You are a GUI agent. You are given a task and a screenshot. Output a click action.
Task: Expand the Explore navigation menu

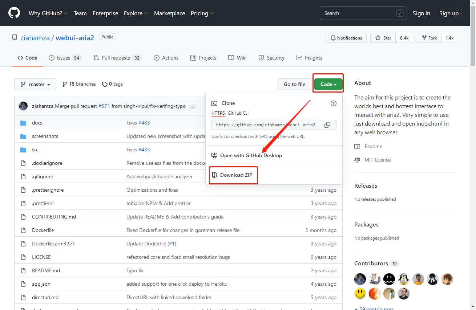coord(136,13)
